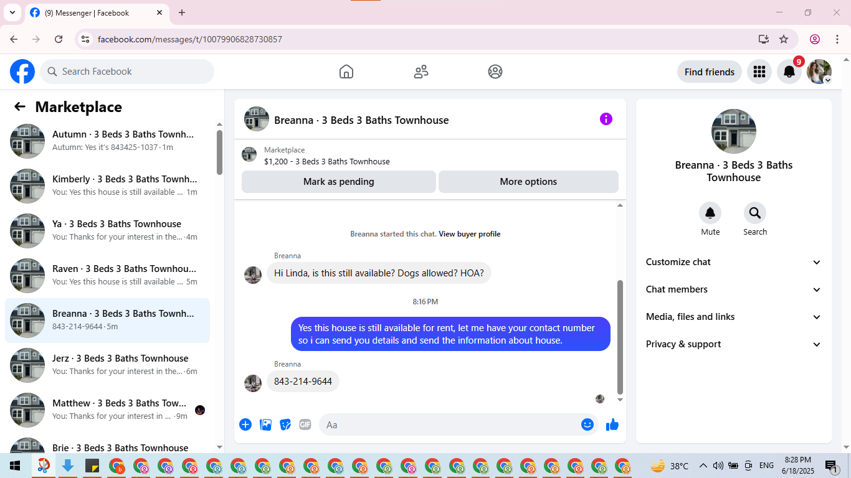The height and width of the screenshot is (478, 851).
Task: Search within the conversation
Action: point(755,213)
